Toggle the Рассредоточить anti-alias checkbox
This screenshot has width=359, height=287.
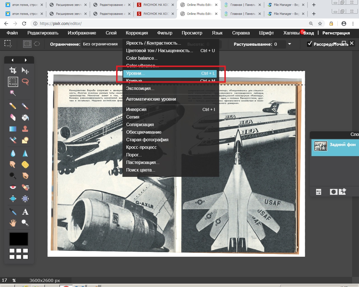tap(309, 44)
